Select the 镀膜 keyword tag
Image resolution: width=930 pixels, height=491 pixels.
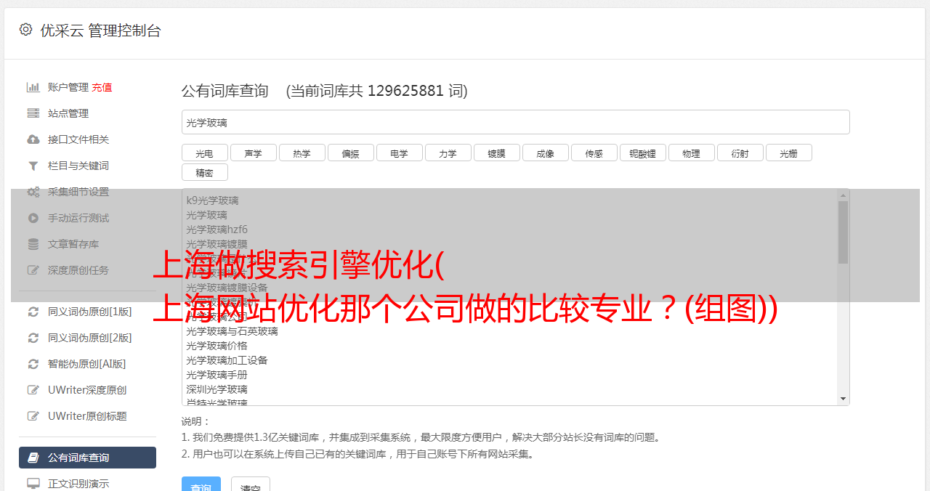(497, 153)
